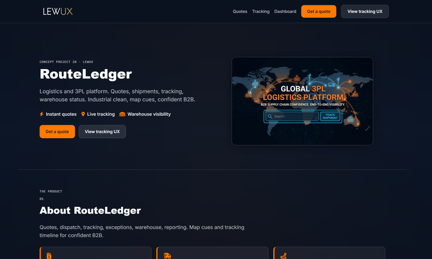Click the hero section View tracking UX button
The image size is (432, 259).
click(102, 131)
